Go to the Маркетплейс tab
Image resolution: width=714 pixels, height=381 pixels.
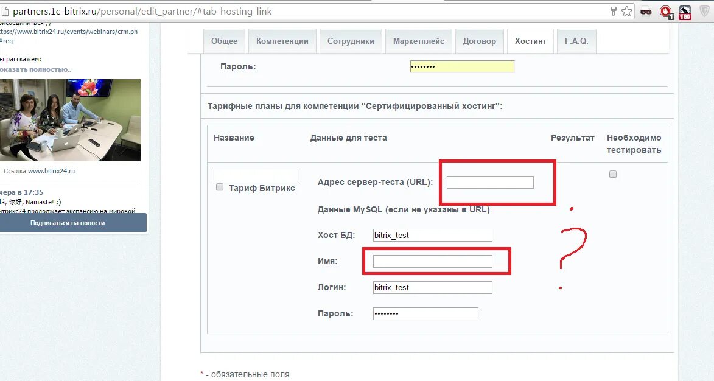click(418, 41)
